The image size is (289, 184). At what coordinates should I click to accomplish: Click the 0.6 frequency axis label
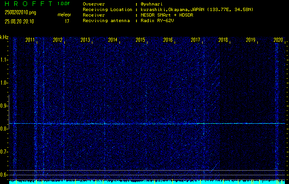pyautogui.click(x=3, y=175)
